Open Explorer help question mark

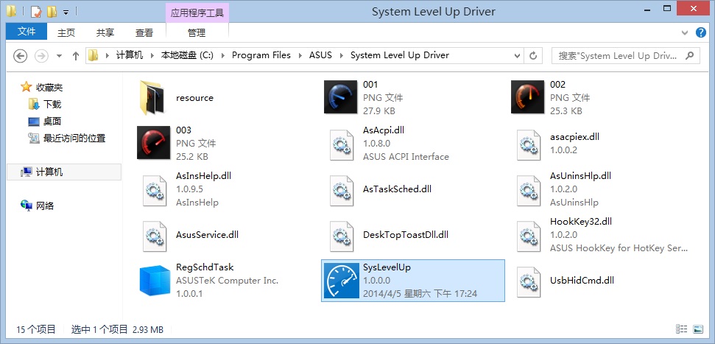[701, 33]
